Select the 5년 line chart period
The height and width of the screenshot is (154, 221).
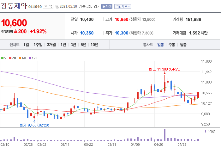pos(83,45)
